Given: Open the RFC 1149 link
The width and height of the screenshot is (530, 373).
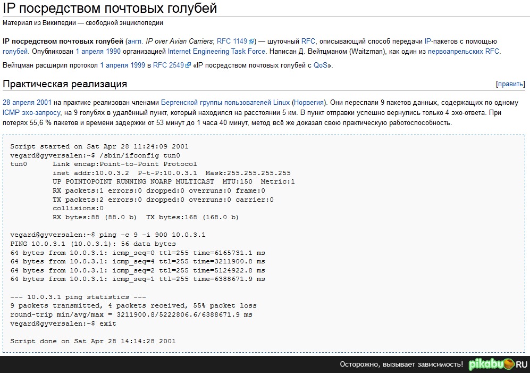Looking at the screenshot, I should 232,41.
